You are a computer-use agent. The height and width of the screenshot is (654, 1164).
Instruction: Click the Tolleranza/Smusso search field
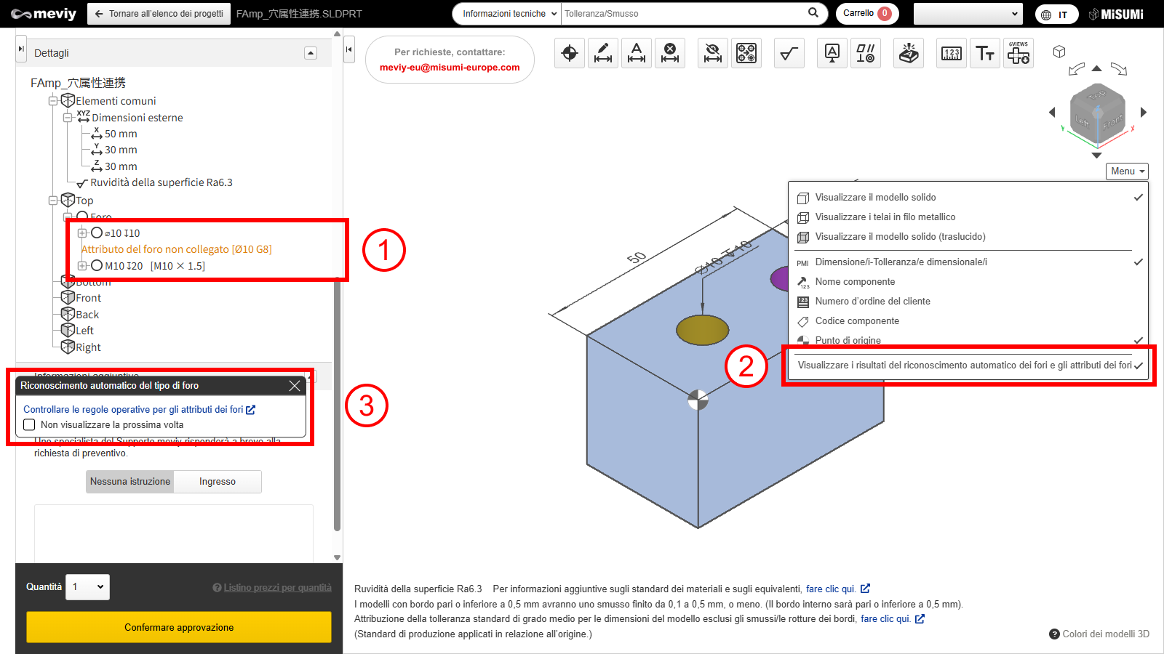684,14
